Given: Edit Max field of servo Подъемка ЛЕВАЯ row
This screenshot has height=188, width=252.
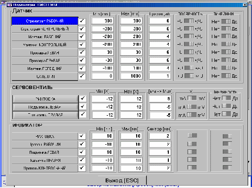Looking at the screenshot, I should point(131,107).
